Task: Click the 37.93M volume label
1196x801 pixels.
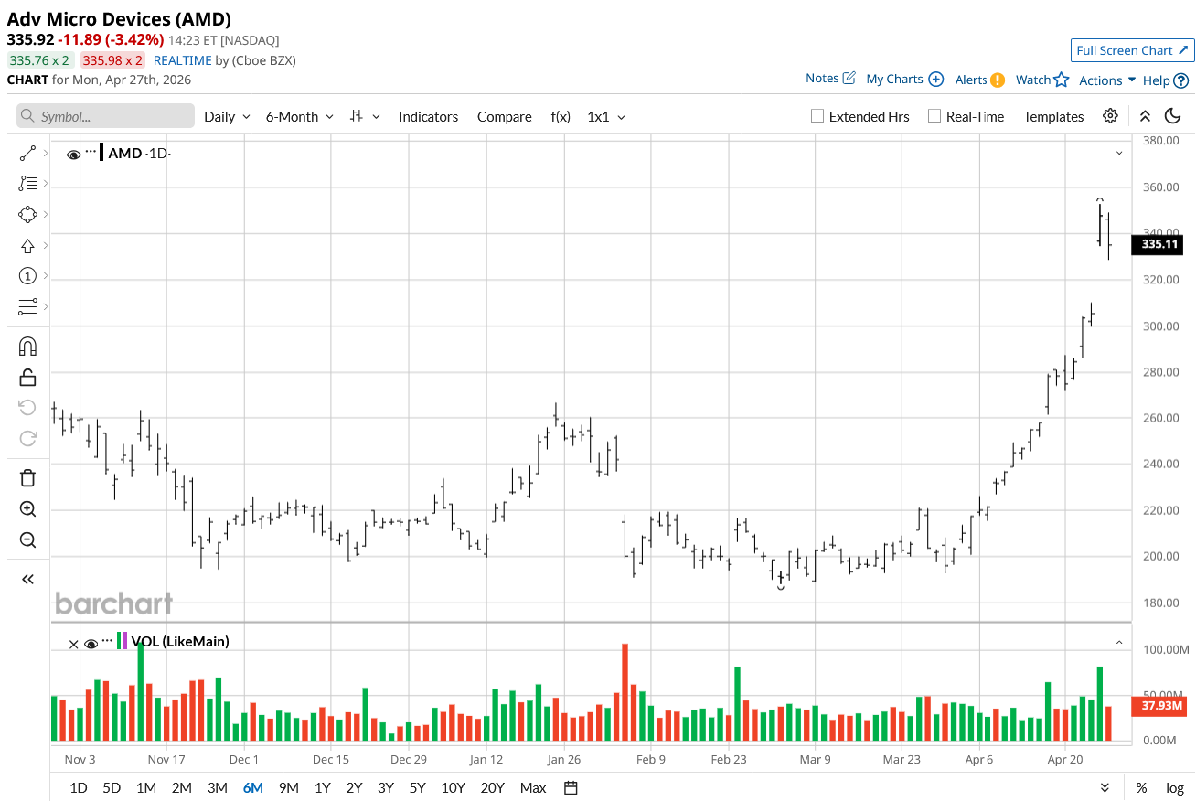Action: coord(1158,705)
